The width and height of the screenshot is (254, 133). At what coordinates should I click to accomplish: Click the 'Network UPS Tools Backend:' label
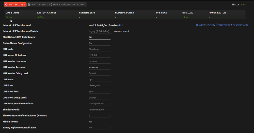17,25
